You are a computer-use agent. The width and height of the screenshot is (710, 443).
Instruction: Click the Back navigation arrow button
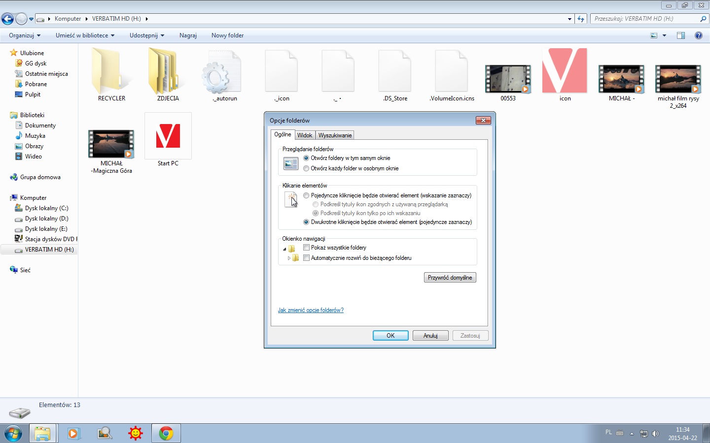(x=7, y=19)
